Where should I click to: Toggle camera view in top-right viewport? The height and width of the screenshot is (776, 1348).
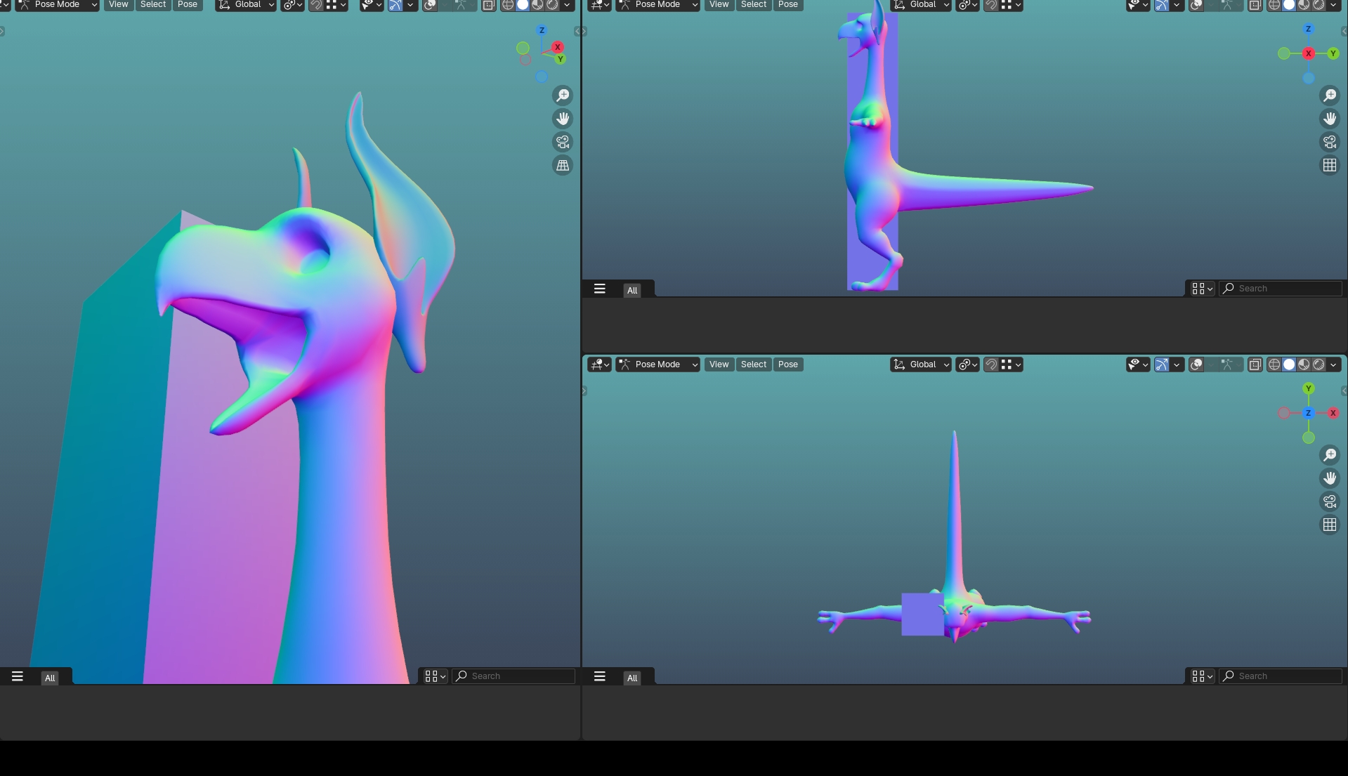click(x=1330, y=143)
